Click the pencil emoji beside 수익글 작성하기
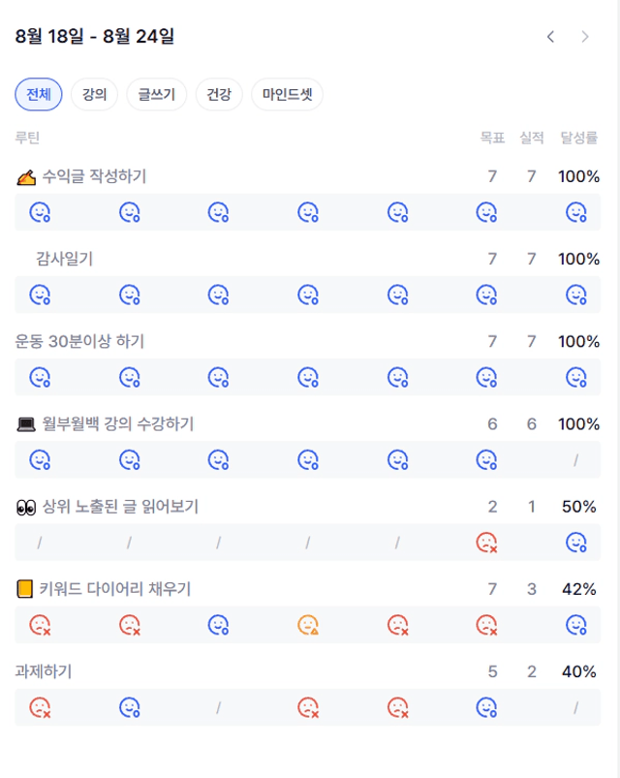The width and height of the screenshot is (620, 778). [x=26, y=176]
